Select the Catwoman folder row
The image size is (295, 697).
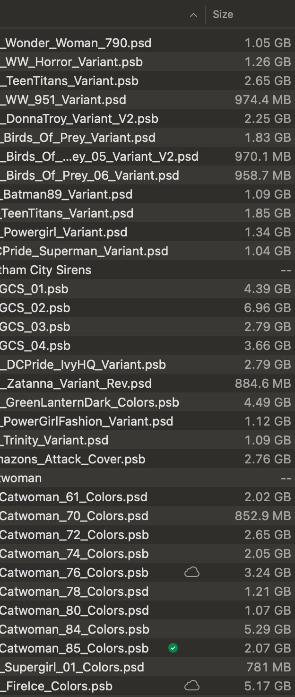tap(21, 478)
